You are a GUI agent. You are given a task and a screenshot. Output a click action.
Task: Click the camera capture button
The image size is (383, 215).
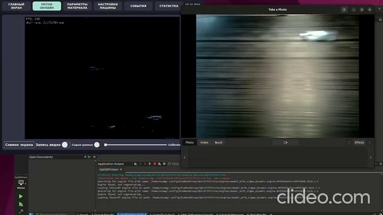pos(285,142)
